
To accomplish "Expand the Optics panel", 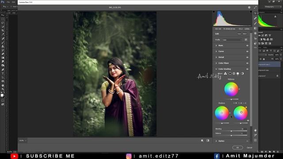I will pyautogui.click(x=216, y=141).
